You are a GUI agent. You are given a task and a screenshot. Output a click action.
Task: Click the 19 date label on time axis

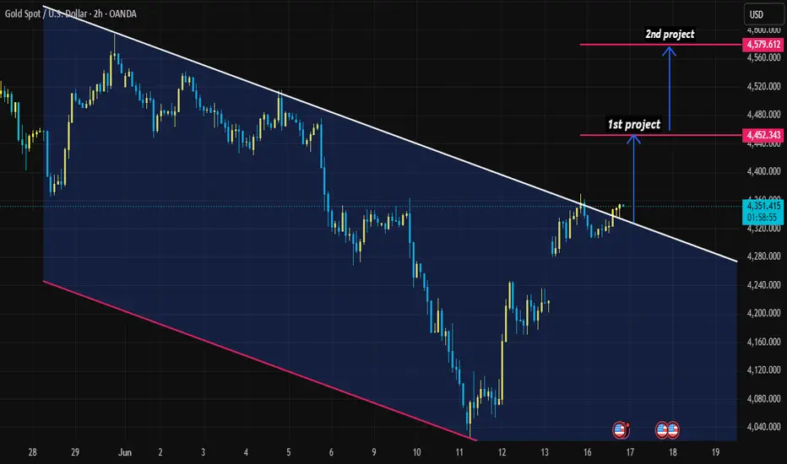click(716, 452)
